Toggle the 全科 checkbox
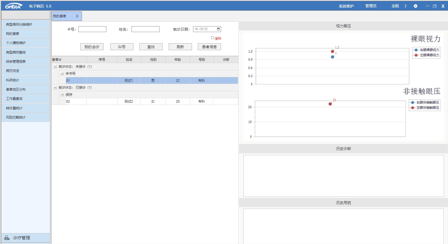The width and height of the screenshot is (448, 244). 213,38
